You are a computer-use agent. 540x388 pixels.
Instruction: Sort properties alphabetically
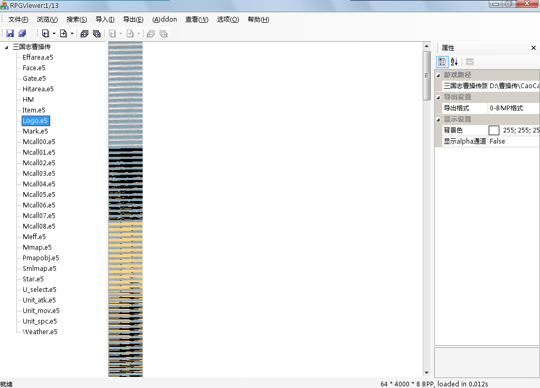coord(454,62)
